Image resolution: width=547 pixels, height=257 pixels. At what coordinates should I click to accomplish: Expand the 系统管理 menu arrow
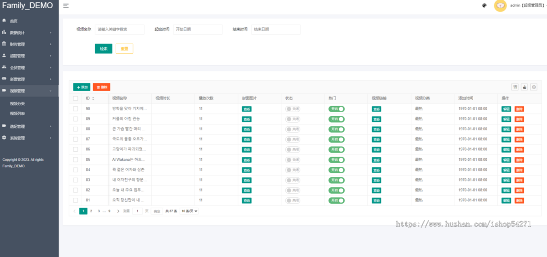click(x=51, y=138)
